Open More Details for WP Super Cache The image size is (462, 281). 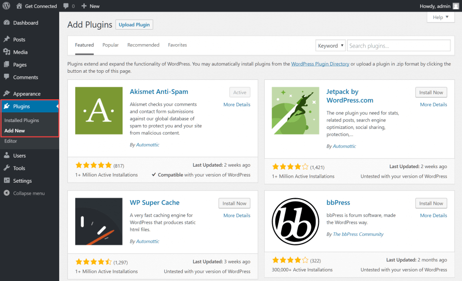click(x=237, y=216)
